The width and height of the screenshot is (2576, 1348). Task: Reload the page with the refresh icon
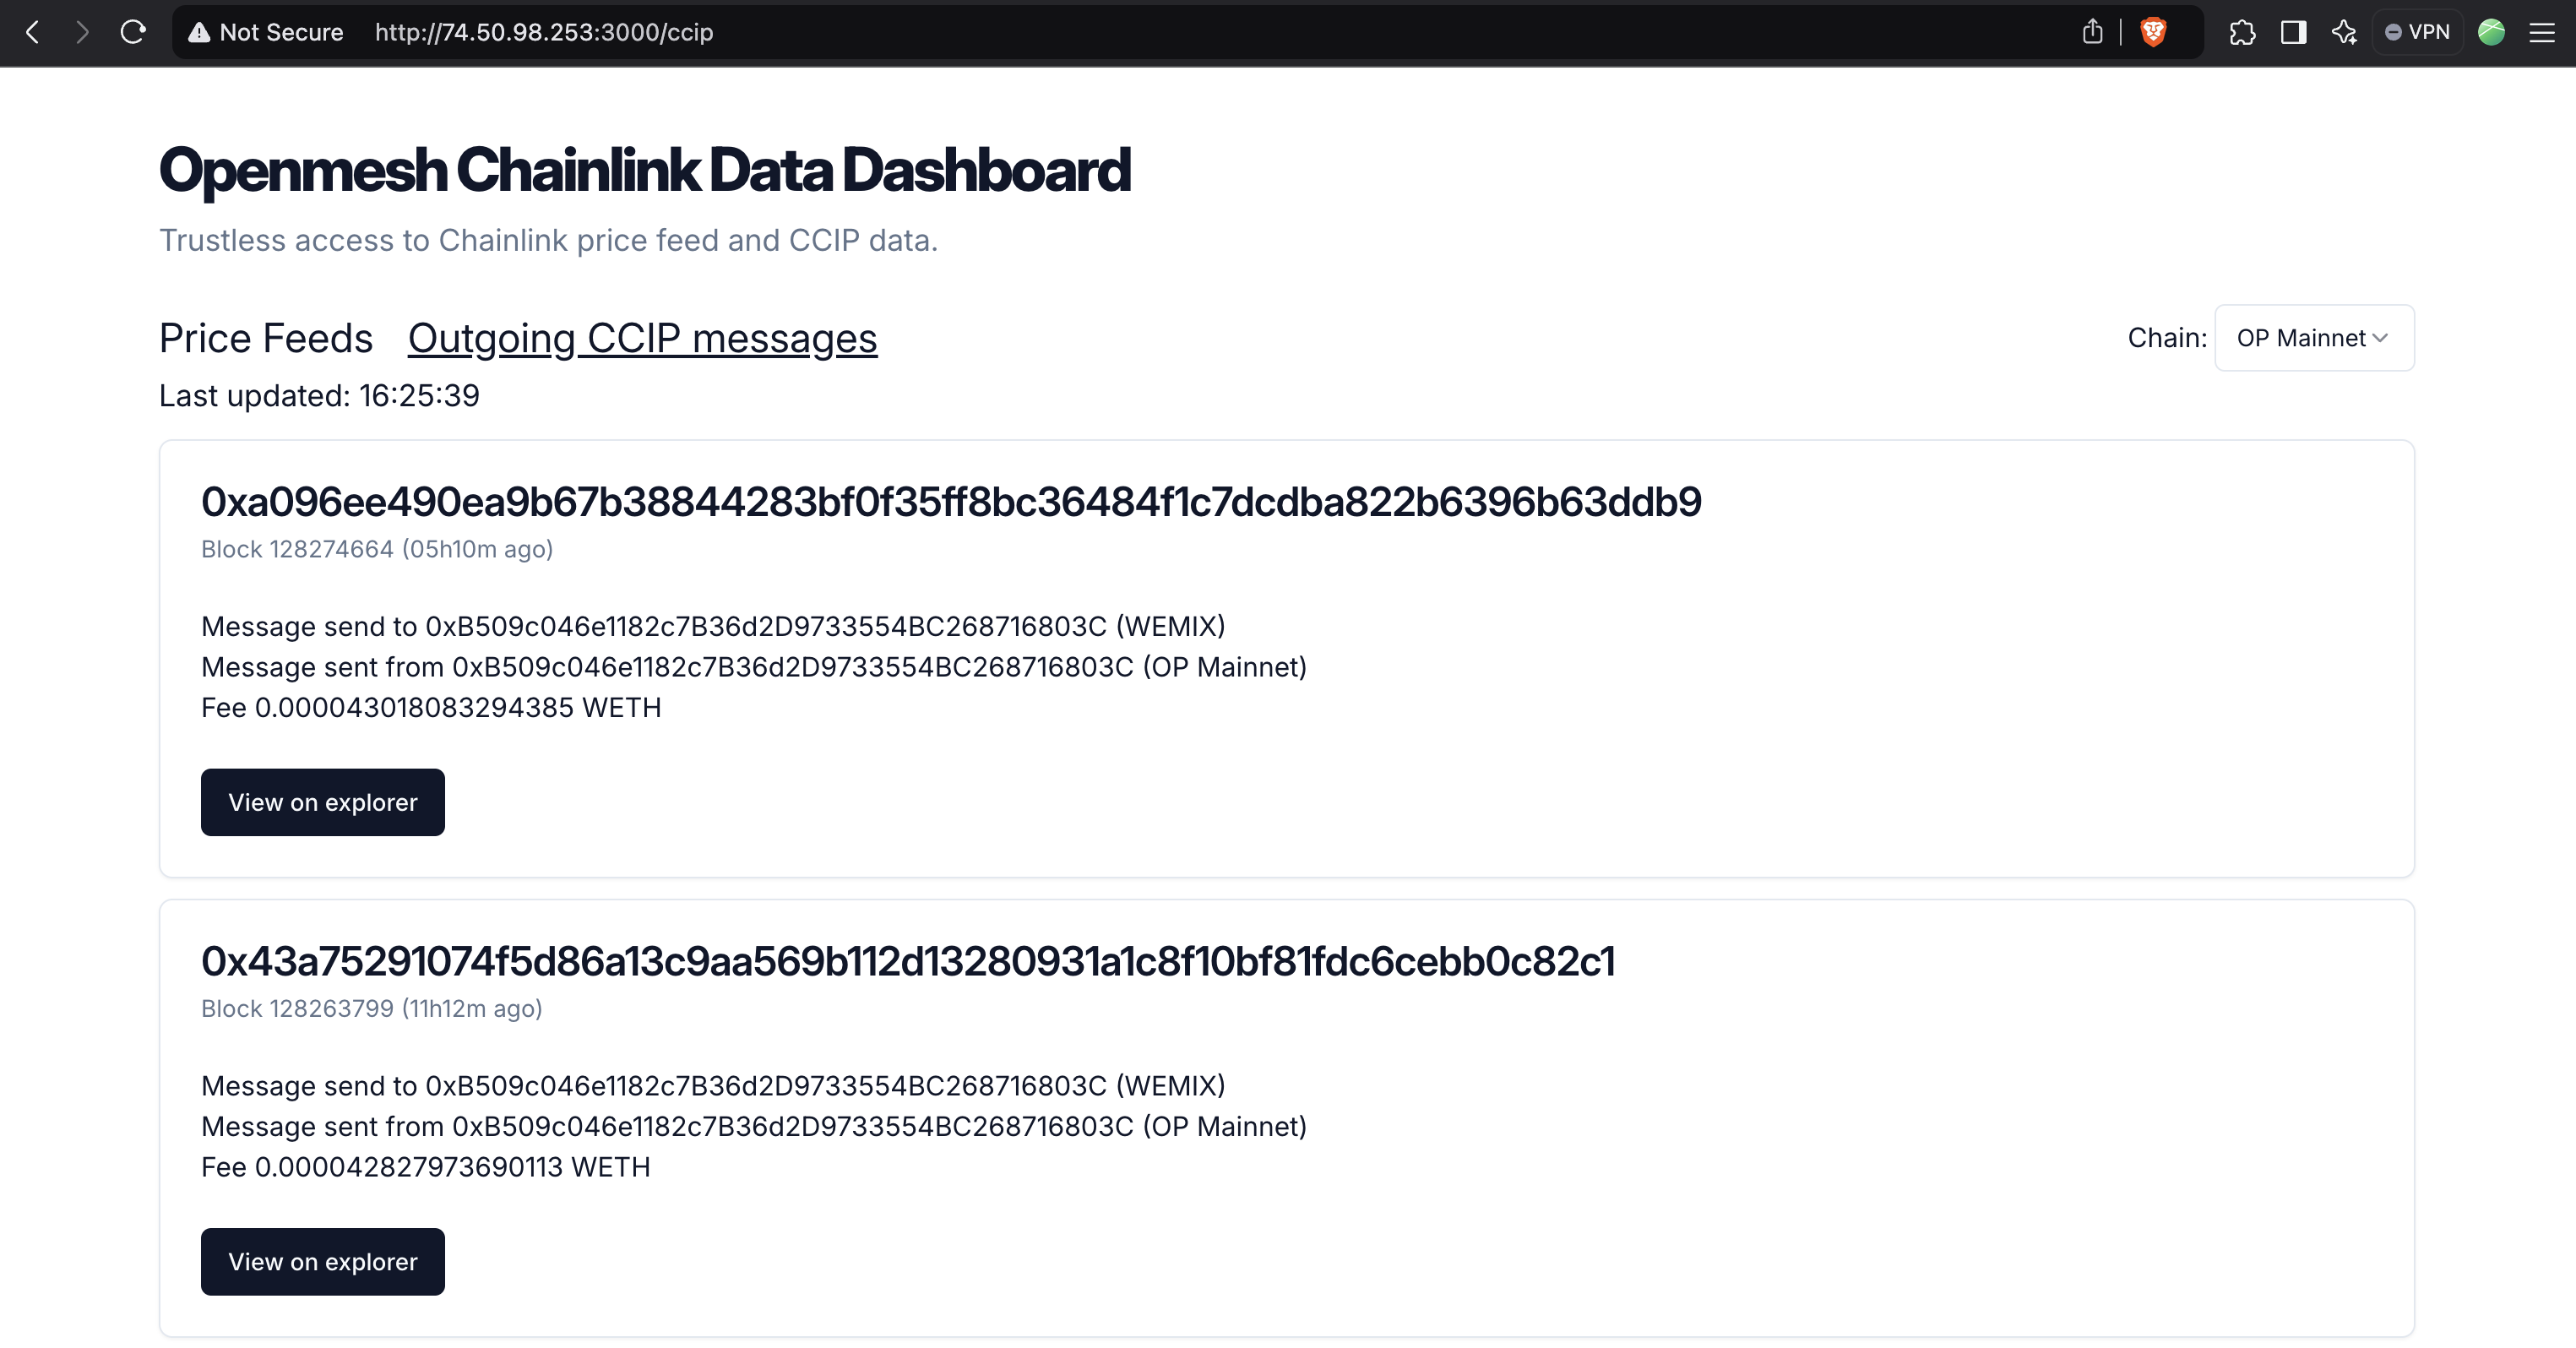133,33
